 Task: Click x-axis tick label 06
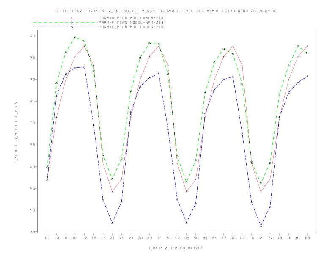pyautogui.click(x=66, y=238)
